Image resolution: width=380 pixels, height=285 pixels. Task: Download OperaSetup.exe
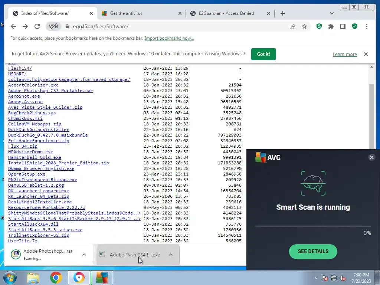[27, 174]
